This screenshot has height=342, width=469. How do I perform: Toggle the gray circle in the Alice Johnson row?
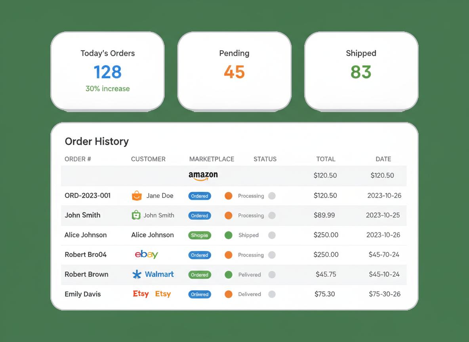(x=272, y=235)
